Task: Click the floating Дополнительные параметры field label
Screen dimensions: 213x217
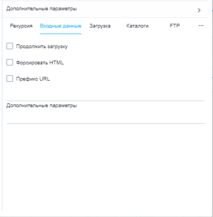Action: [42, 106]
